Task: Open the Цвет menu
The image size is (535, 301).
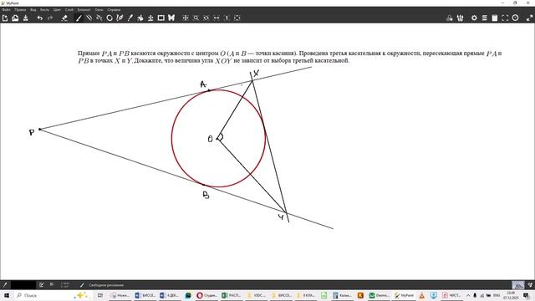Action: (x=57, y=9)
